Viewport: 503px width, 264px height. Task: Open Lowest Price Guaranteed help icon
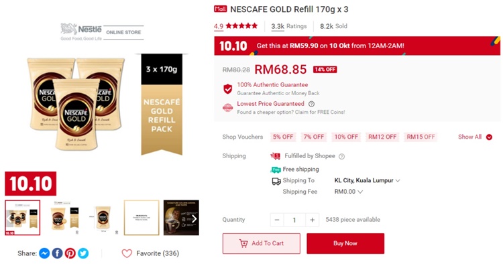coord(311,104)
